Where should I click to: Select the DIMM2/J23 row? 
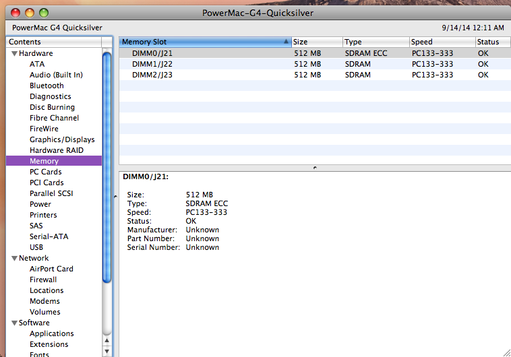click(315, 75)
